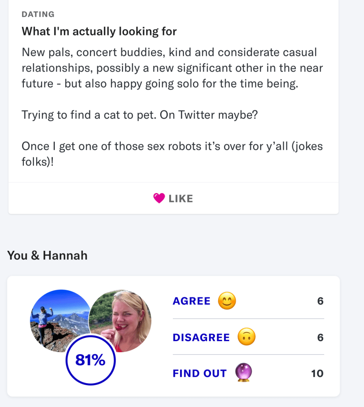Click the smiling face emoji beside AGREE
Screen dimensions: 364x407
click(227, 301)
